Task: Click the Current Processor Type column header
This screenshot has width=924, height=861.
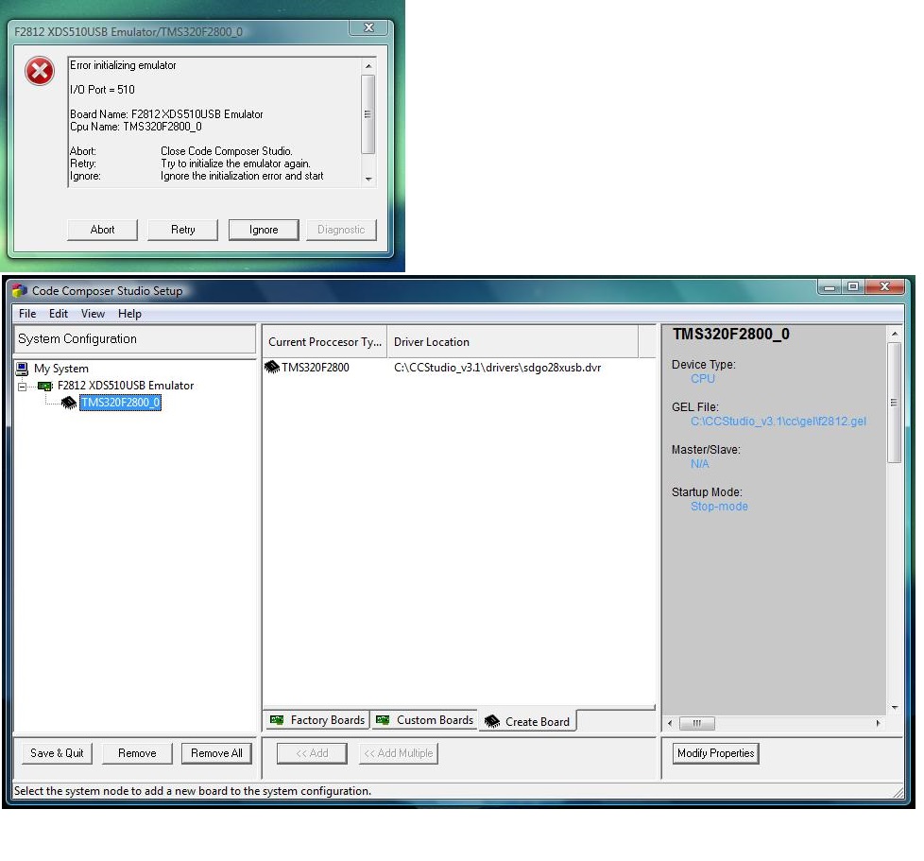Action: point(325,342)
